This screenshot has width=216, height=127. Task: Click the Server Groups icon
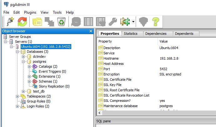pos(5,37)
